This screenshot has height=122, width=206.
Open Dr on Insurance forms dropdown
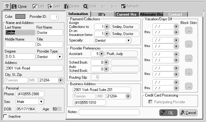tap(107, 34)
